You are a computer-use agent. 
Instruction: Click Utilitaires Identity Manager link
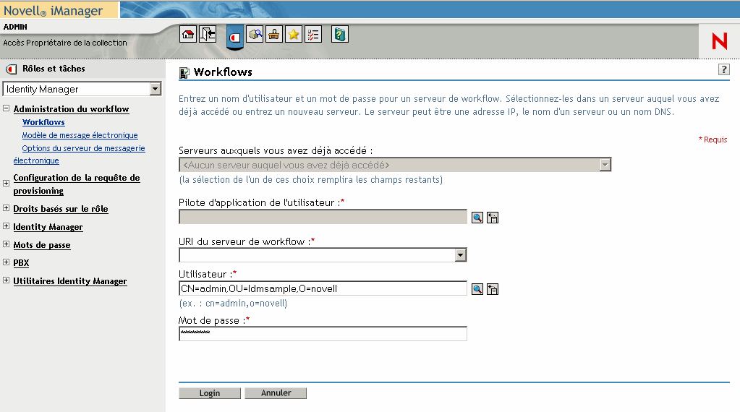70,281
